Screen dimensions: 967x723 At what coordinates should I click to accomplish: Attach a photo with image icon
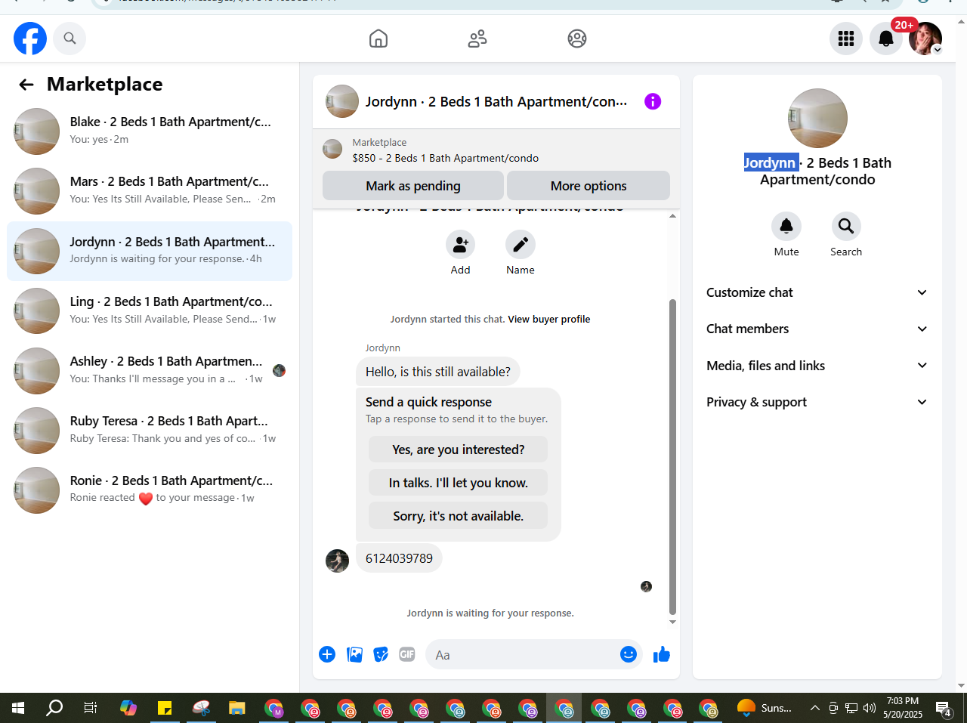354,654
